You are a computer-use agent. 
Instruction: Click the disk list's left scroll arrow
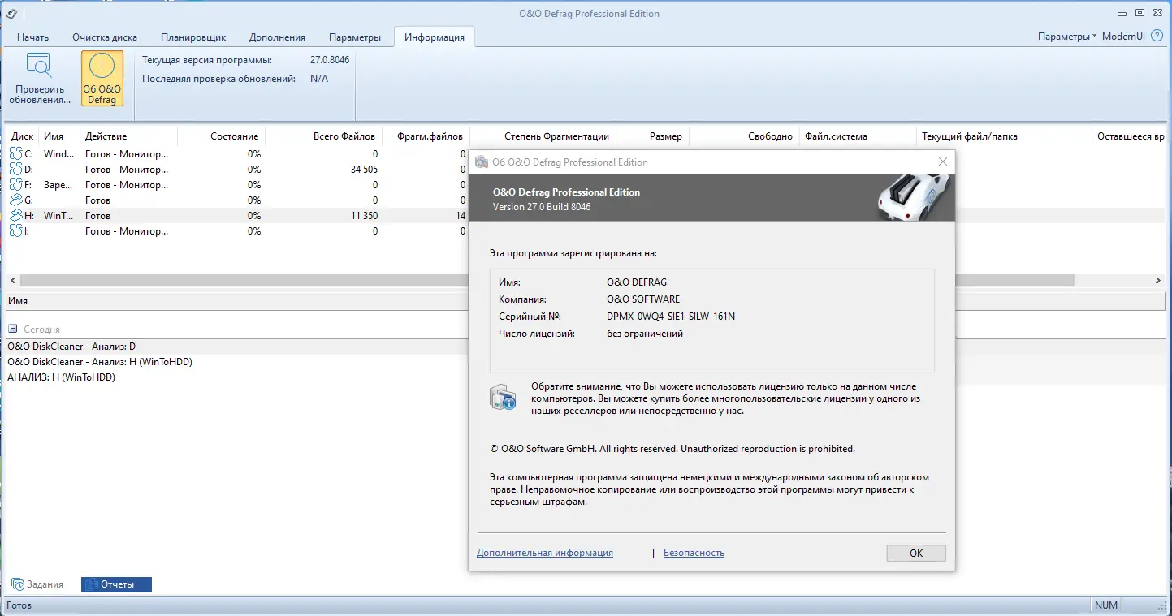tap(12, 280)
